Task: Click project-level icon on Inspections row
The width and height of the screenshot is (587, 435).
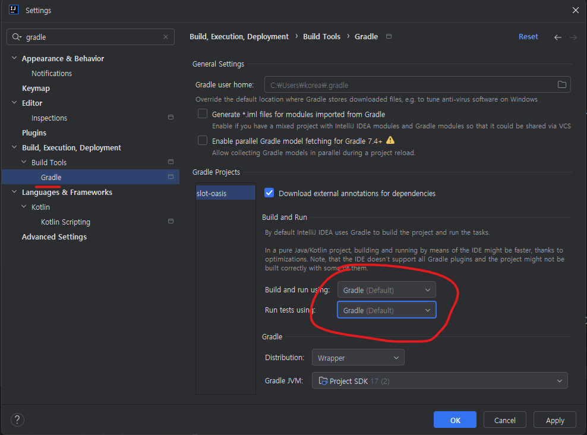Action: click(171, 118)
